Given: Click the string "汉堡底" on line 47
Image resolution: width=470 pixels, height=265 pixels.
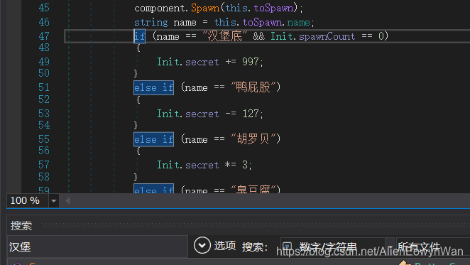Looking at the screenshot, I should click(225, 36).
